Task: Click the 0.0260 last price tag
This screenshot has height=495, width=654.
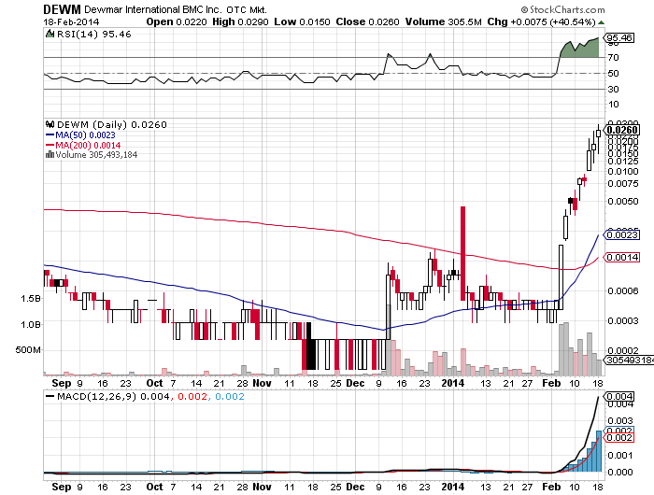Action: click(x=622, y=130)
